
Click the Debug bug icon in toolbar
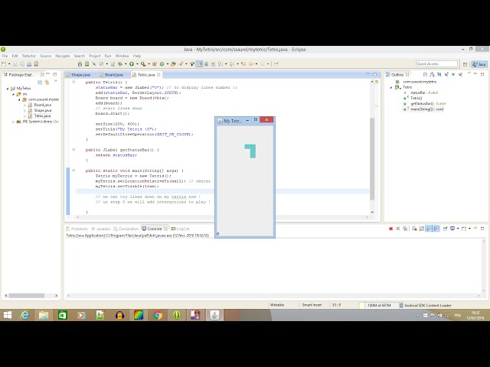click(120, 64)
